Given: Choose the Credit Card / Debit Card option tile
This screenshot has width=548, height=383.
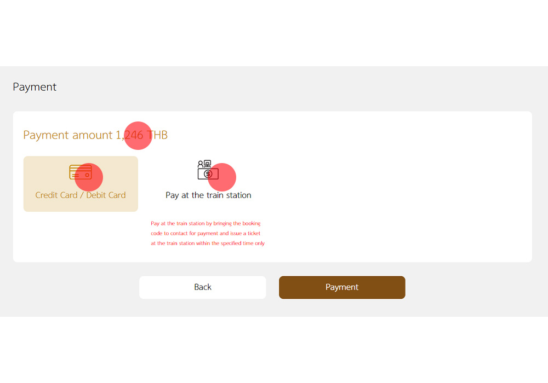Looking at the screenshot, I should [81, 184].
